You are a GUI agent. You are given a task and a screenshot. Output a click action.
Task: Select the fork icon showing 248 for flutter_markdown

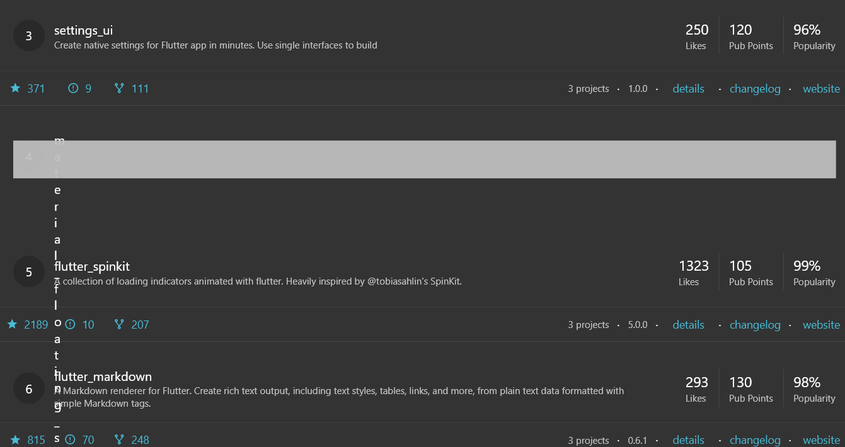[x=119, y=439]
